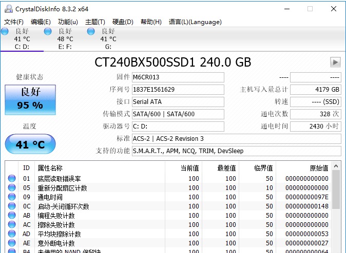Click power on count value 328 次
Viewport: 346px width, 253px height.
[316, 114]
